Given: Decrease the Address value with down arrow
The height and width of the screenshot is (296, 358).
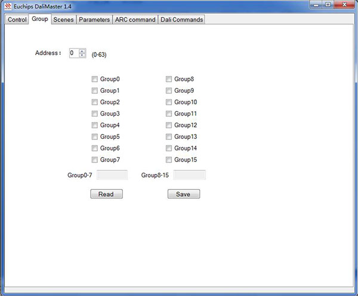Looking at the screenshot, I should [x=82, y=56].
